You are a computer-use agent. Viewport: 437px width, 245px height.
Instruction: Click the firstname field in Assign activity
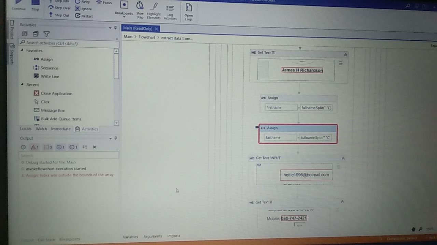[x=281, y=108]
